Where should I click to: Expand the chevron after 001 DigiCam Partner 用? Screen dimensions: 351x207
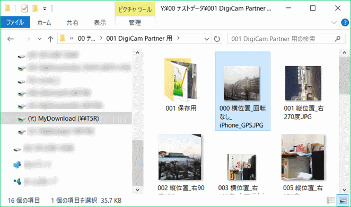pyautogui.click(x=178, y=38)
